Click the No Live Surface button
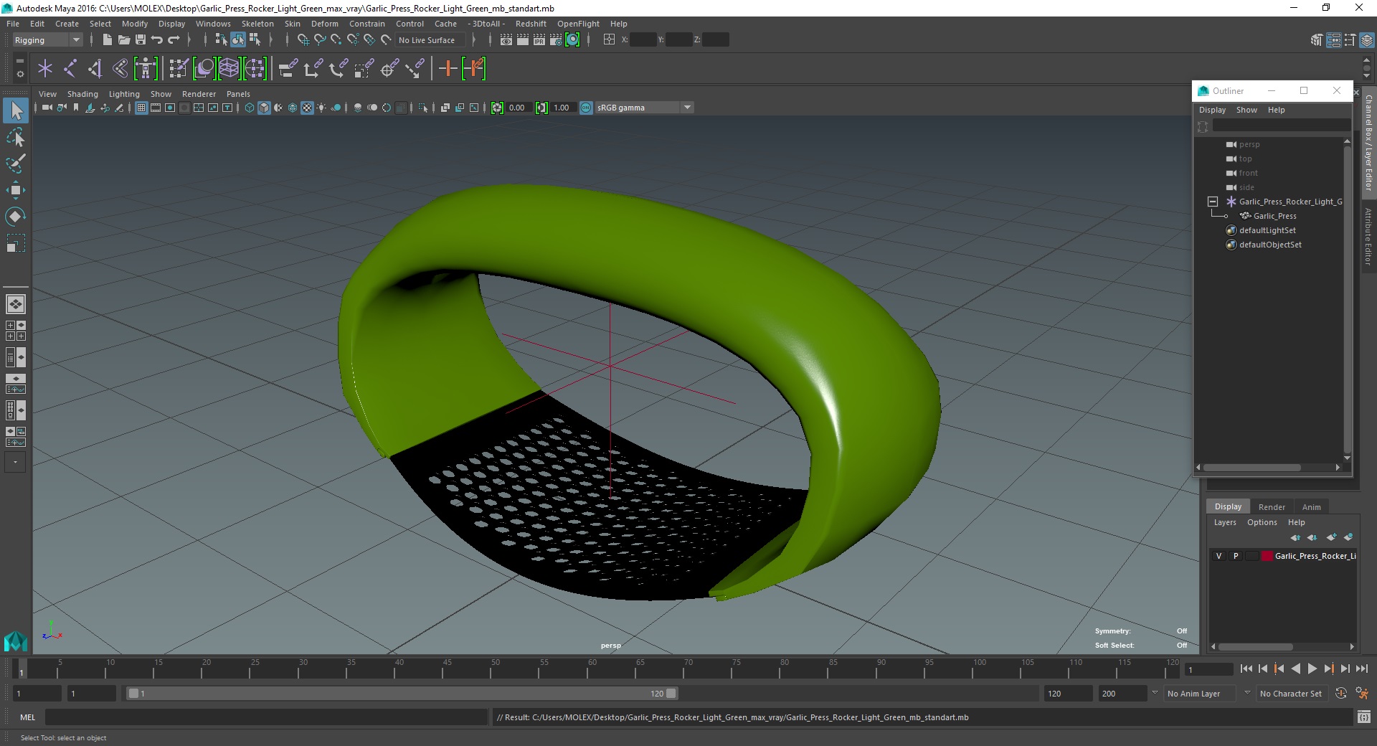Image resolution: width=1377 pixels, height=746 pixels. [427, 40]
